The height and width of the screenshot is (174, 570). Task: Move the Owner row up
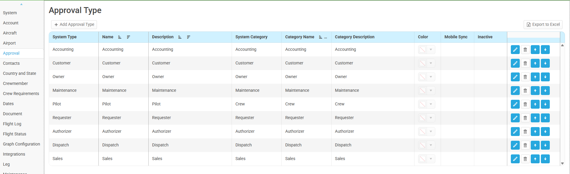tap(535, 77)
